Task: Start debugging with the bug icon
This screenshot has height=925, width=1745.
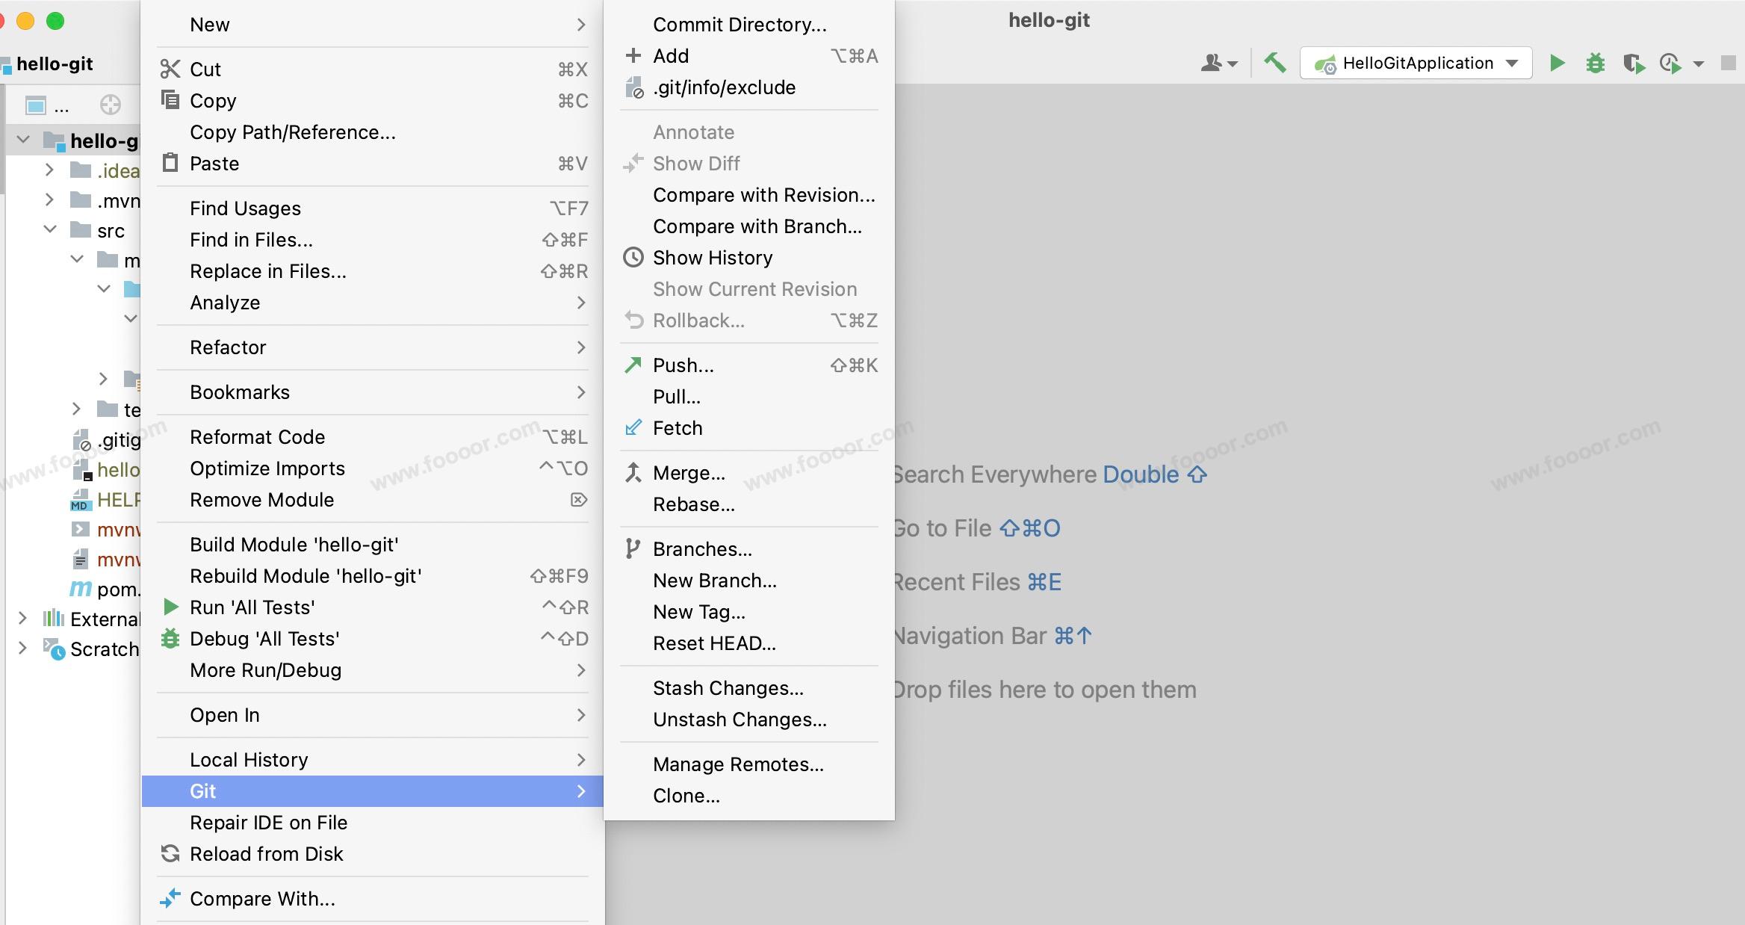Action: tap(1595, 64)
